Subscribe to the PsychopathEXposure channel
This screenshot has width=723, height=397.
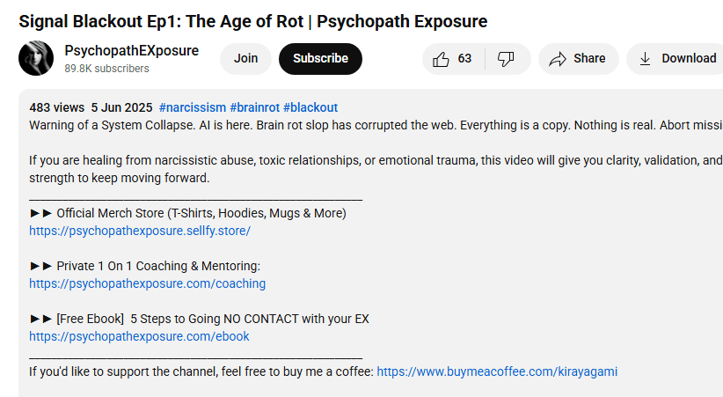(x=320, y=59)
